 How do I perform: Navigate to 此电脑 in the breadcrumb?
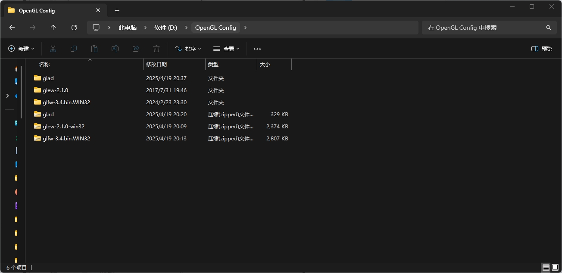(128, 28)
